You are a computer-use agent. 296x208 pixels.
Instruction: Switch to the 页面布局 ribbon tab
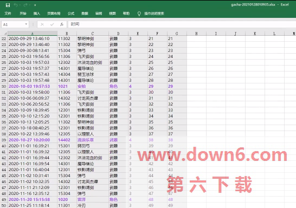click(x=54, y=14)
